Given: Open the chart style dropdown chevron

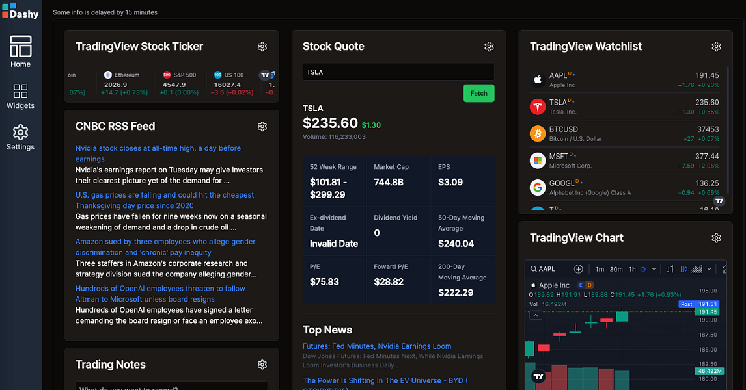Looking at the screenshot, I should tap(710, 269).
